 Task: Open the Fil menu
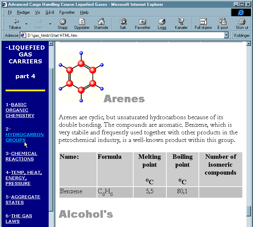tap(10, 12)
